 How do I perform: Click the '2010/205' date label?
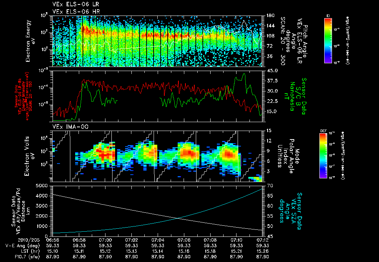(x=29, y=241)
